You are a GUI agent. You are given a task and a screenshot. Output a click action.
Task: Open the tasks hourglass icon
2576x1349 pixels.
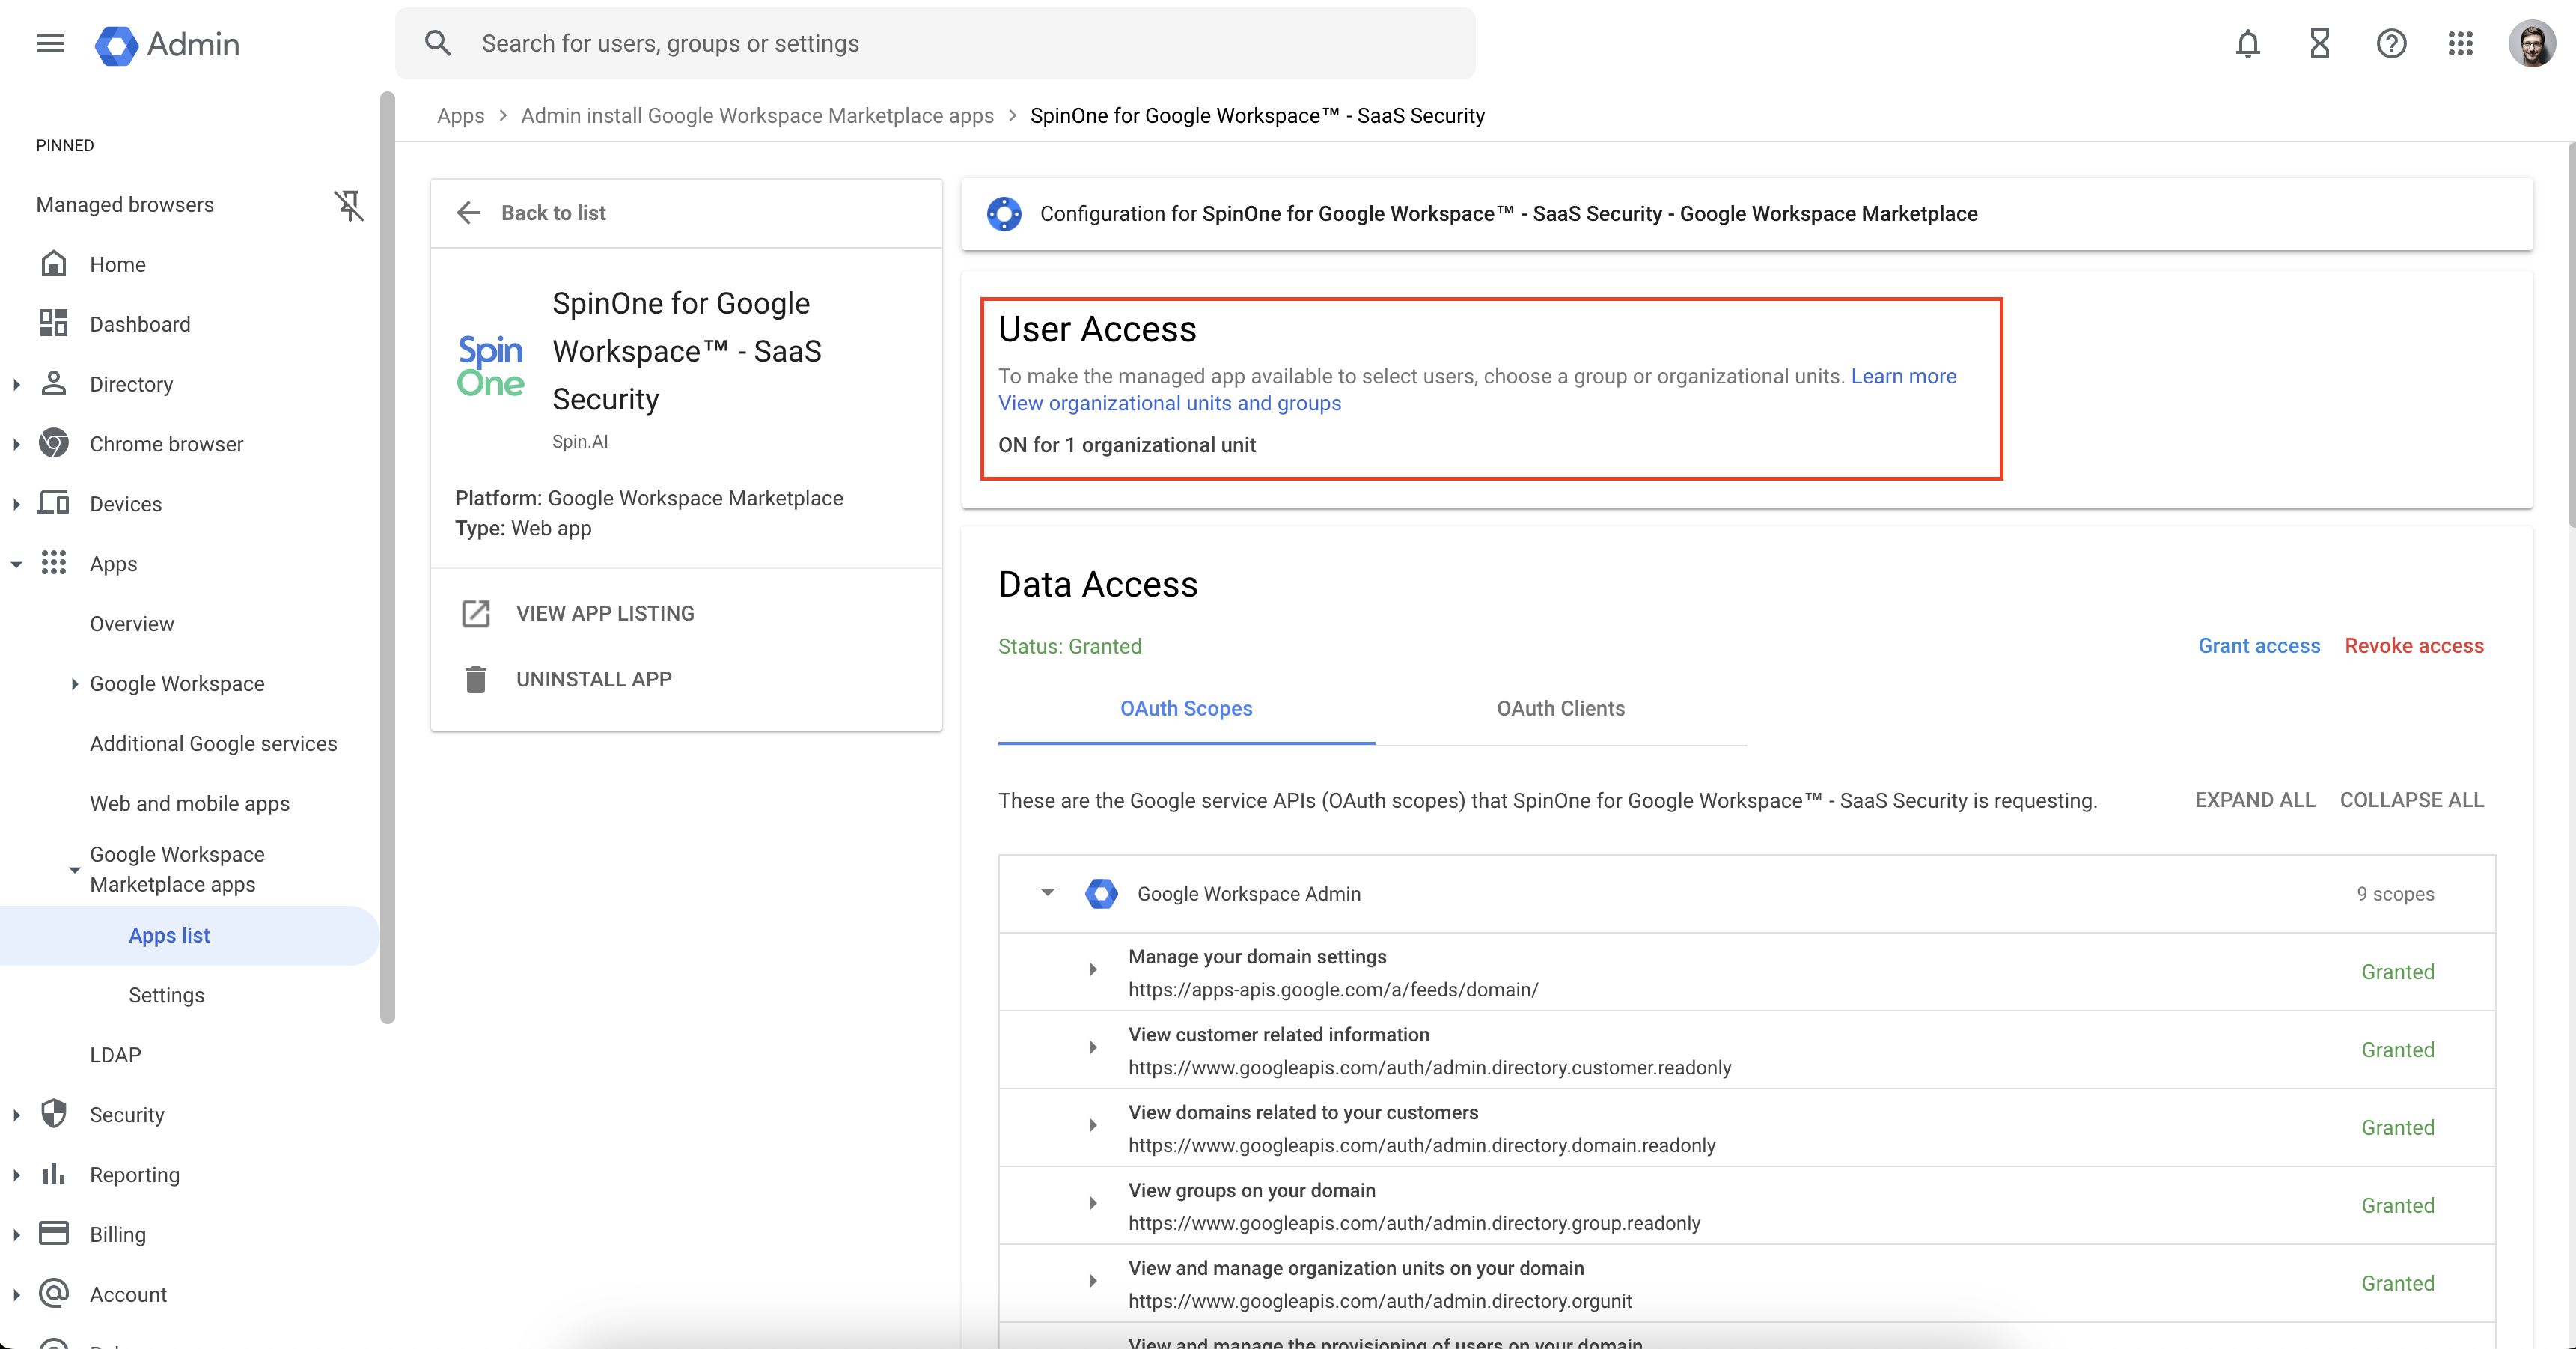(2319, 43)
